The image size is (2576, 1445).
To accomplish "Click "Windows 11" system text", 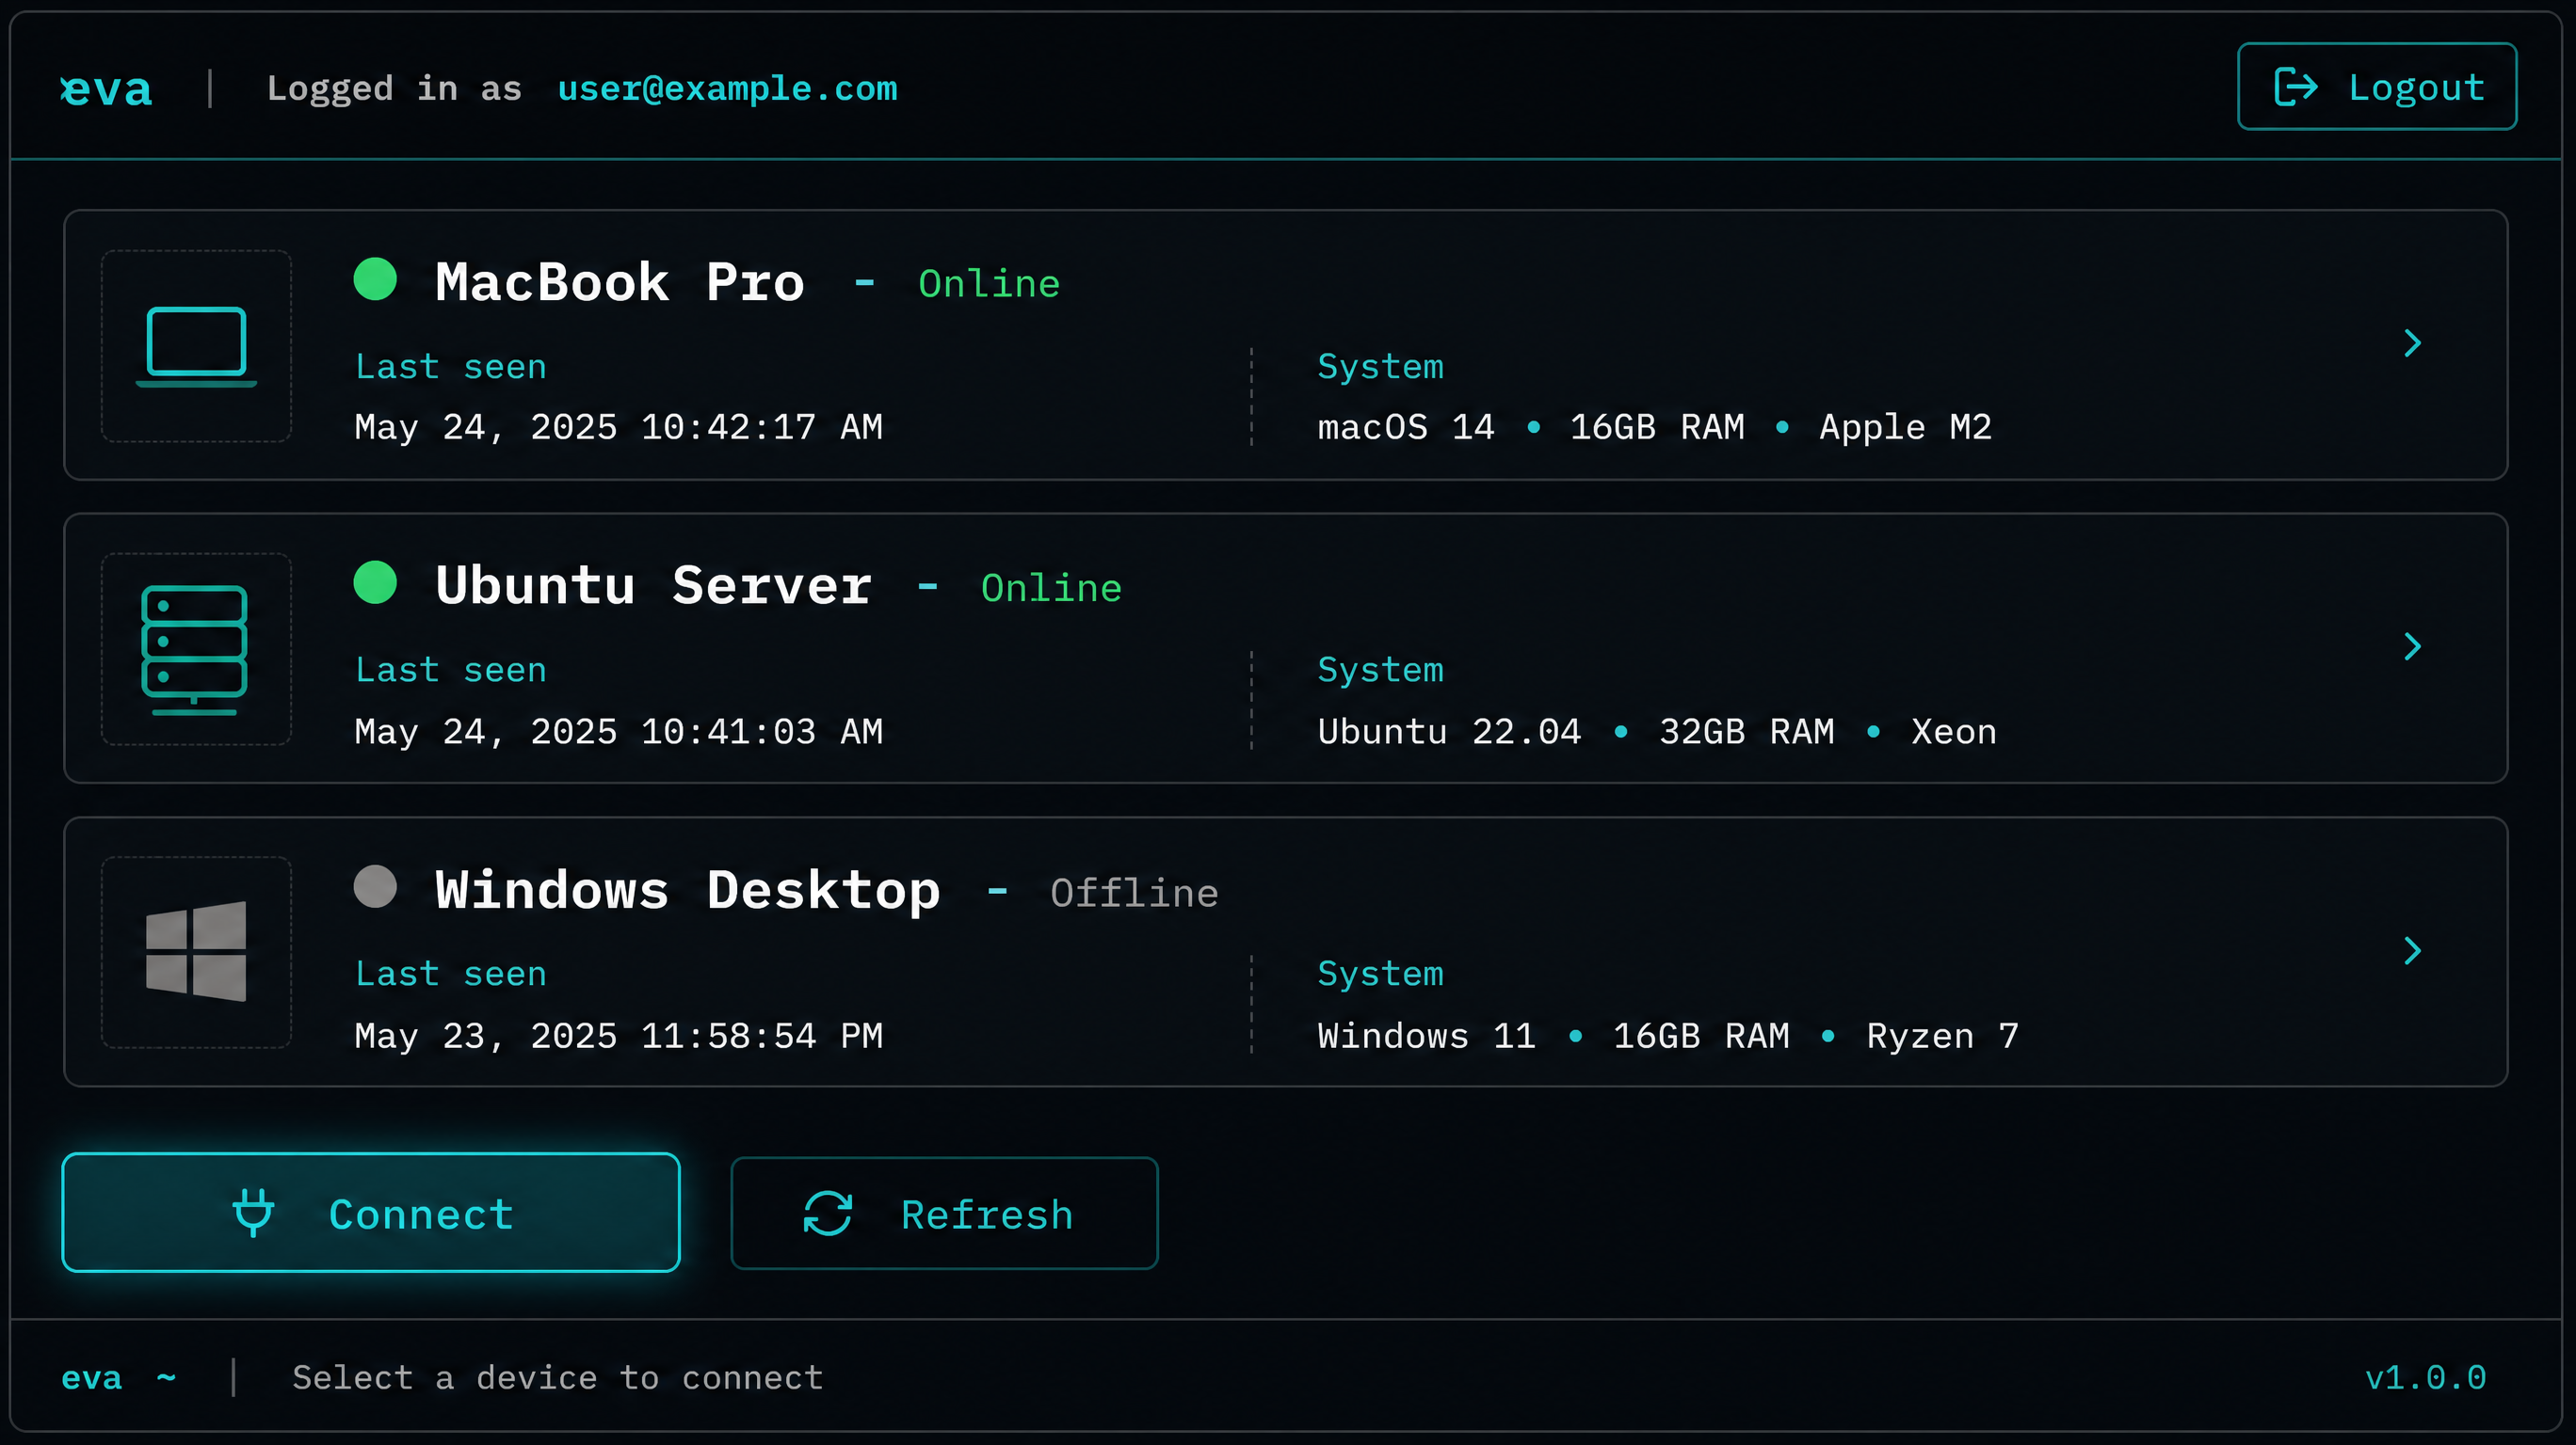I will click(x=1426, y=1037).
